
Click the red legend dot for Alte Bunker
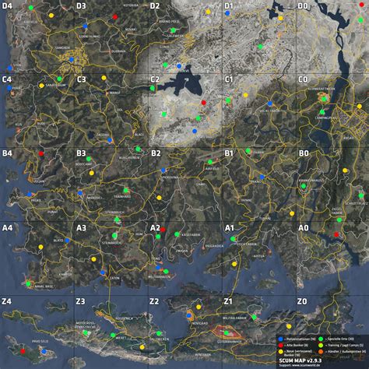tap(280, 346)
